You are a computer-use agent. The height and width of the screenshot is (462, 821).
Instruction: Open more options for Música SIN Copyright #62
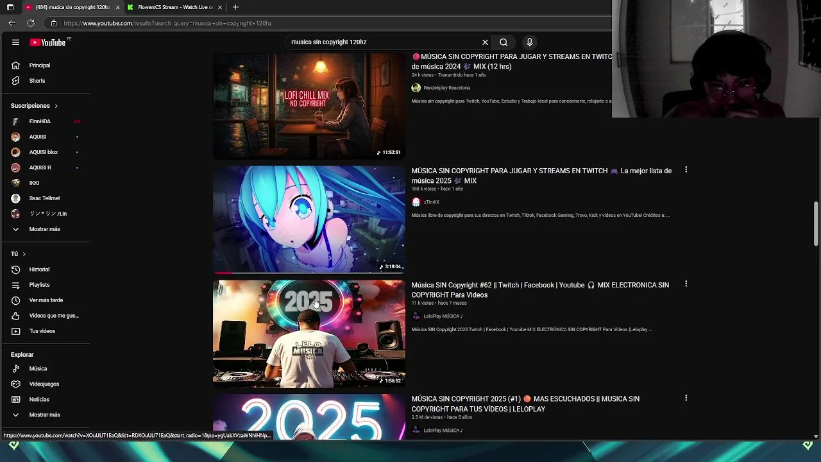[x=686, y=284]
